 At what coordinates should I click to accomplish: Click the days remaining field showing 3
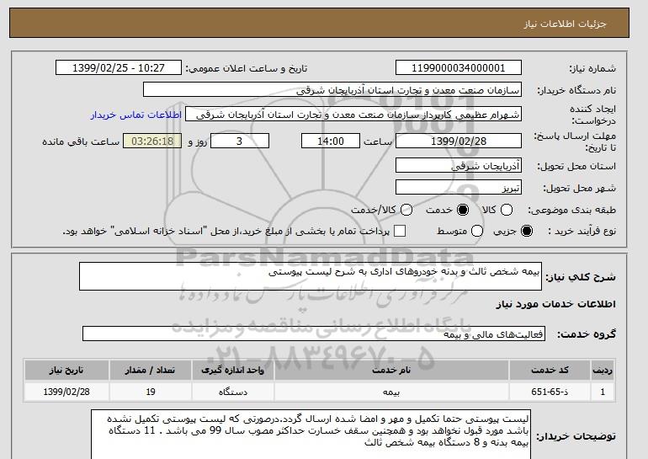[x=240, y=141]
